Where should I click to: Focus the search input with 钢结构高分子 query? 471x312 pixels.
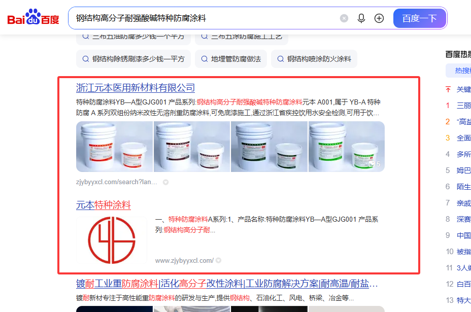(x=204, y=18)
